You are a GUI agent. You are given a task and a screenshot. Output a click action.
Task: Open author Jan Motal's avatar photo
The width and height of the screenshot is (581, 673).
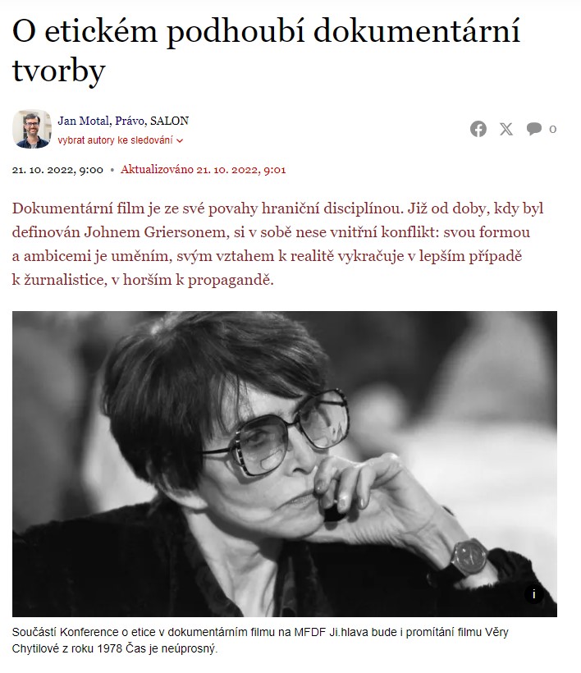coord(32,129)
